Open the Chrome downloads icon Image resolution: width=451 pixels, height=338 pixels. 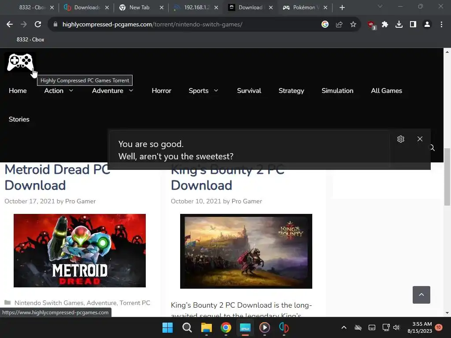pos(399,25)
